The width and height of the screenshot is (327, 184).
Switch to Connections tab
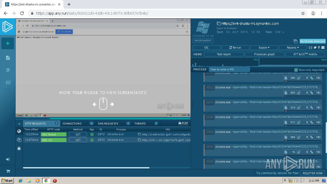(78, 123)
